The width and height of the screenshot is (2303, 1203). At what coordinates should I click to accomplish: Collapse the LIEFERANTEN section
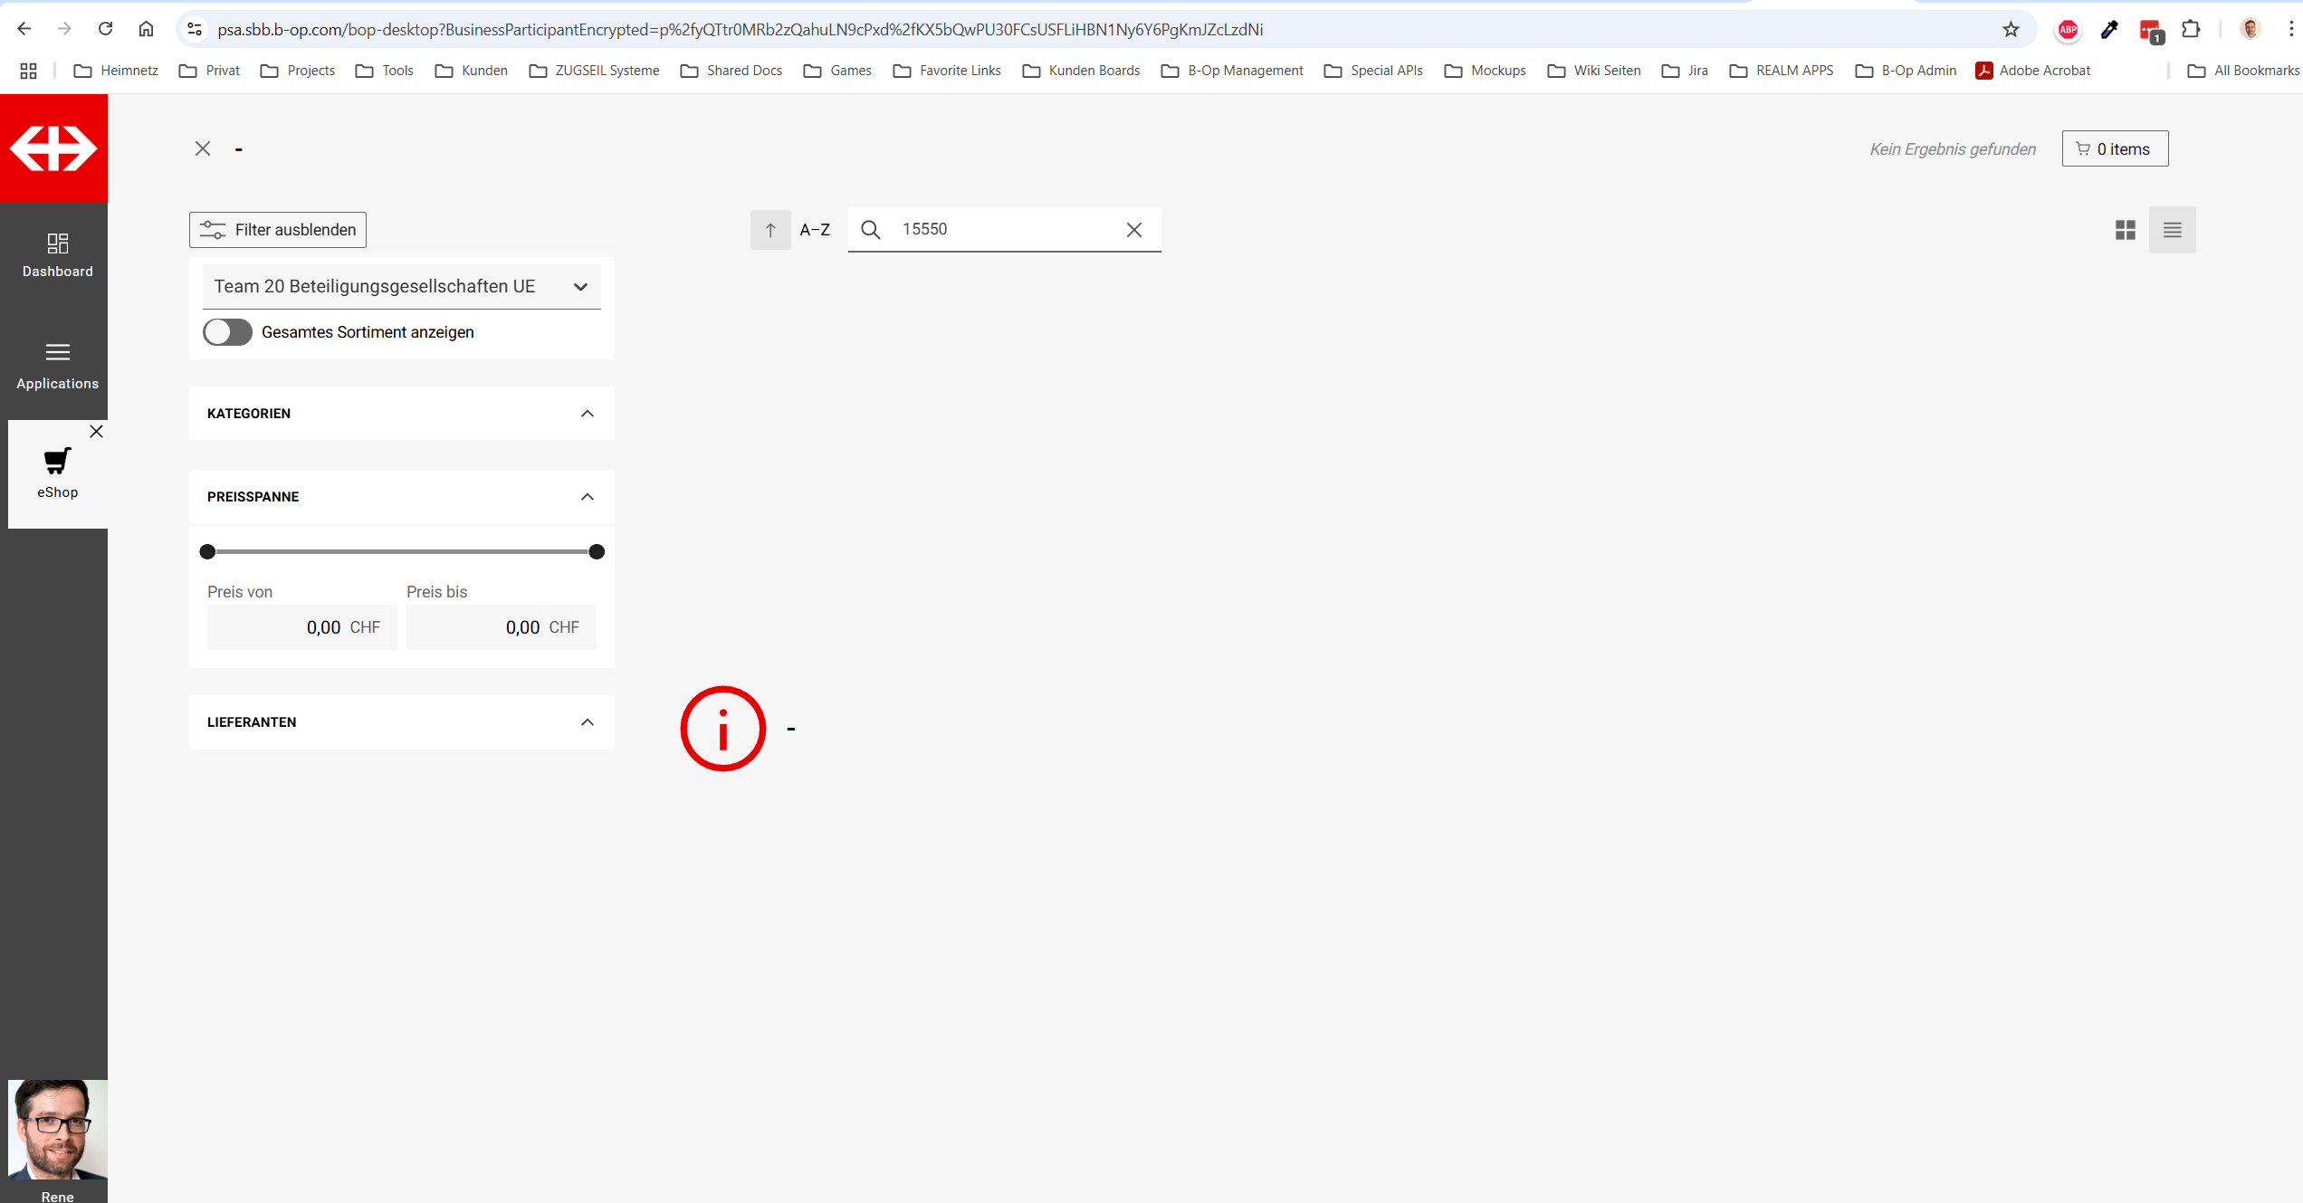coord(587,722)
